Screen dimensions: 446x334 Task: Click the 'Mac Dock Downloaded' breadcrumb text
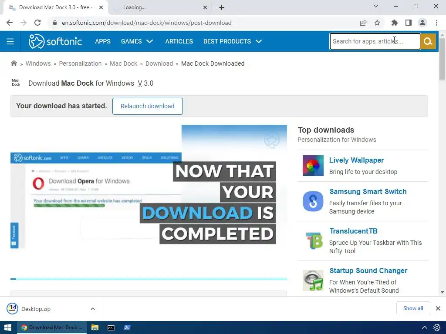[x=213, y=63]
